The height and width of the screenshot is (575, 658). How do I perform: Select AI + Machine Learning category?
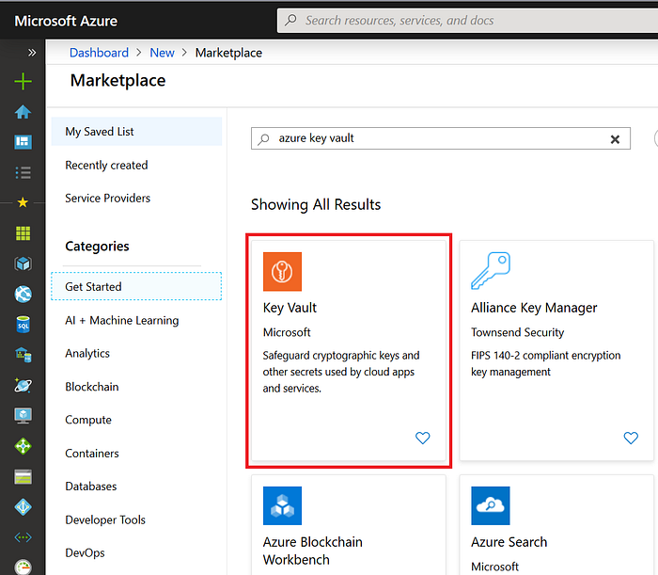pos(122,321)
